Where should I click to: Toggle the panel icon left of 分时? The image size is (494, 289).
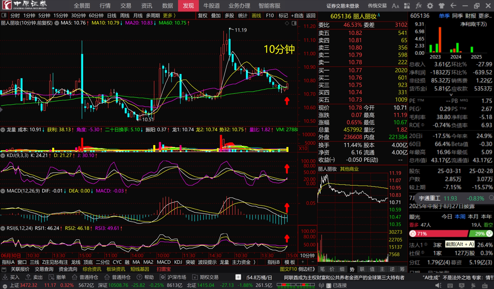(4, 15)
